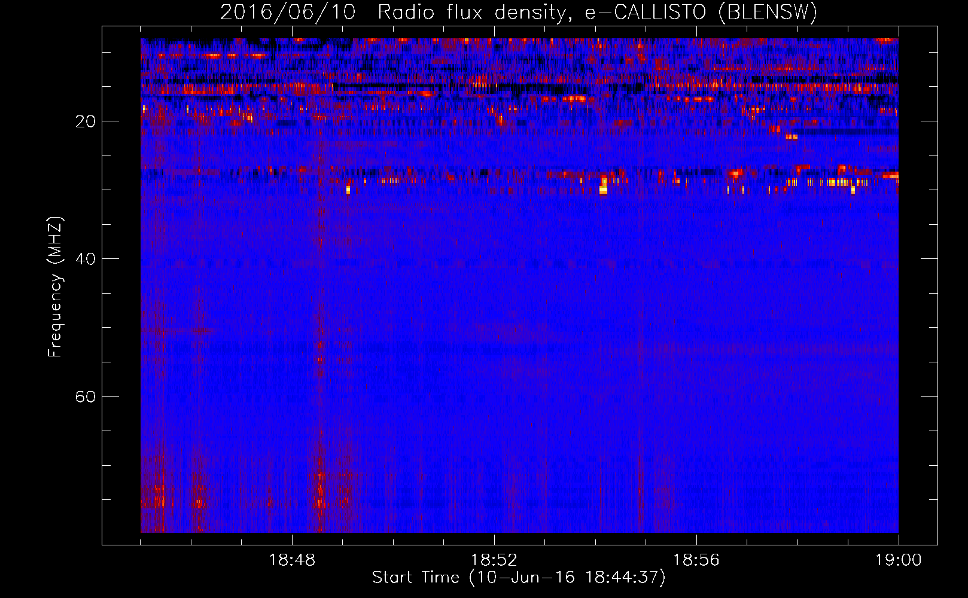Click the 60 MHz tick label
This screenshot has width=968, height=598.
(x=85, y=396)
